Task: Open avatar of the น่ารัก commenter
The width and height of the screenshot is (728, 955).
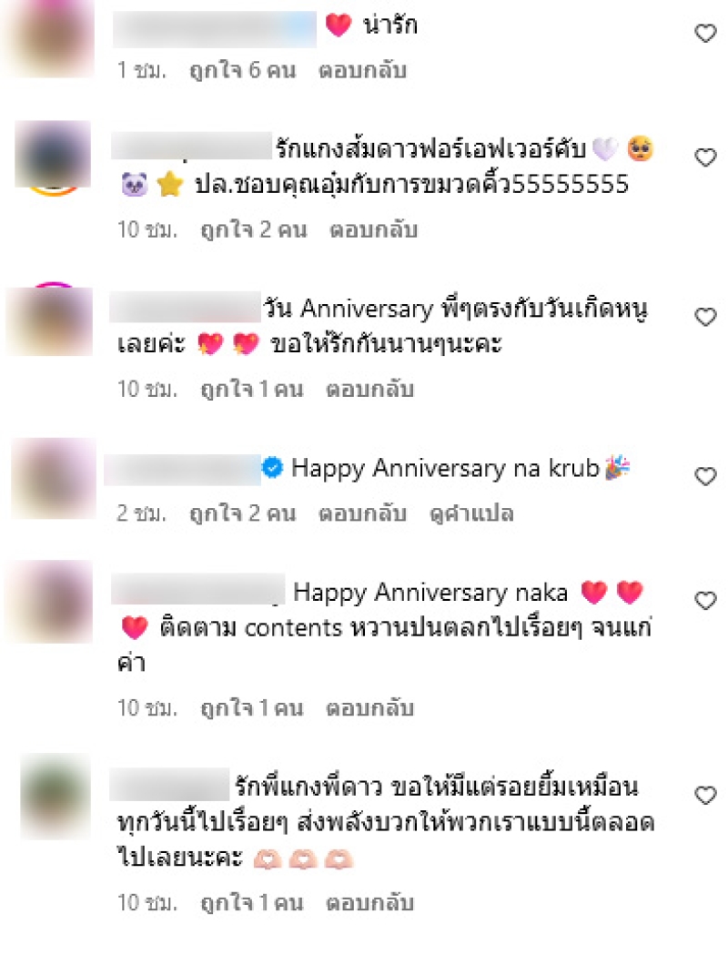Action: coord(49,37)
